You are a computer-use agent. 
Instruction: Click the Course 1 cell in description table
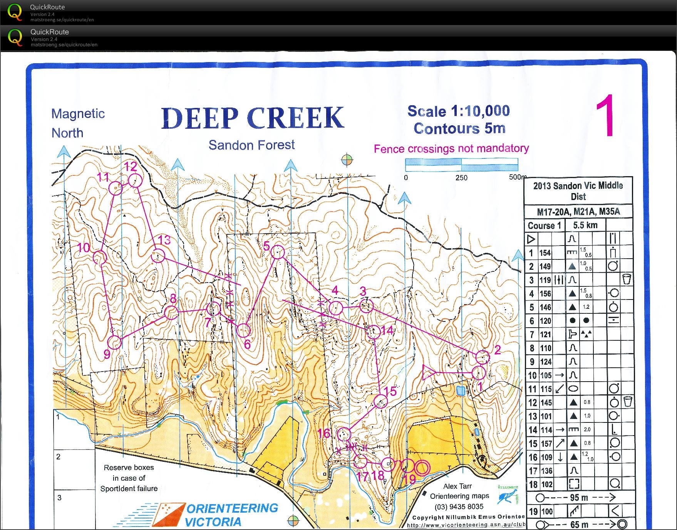(x=544, y=225)
